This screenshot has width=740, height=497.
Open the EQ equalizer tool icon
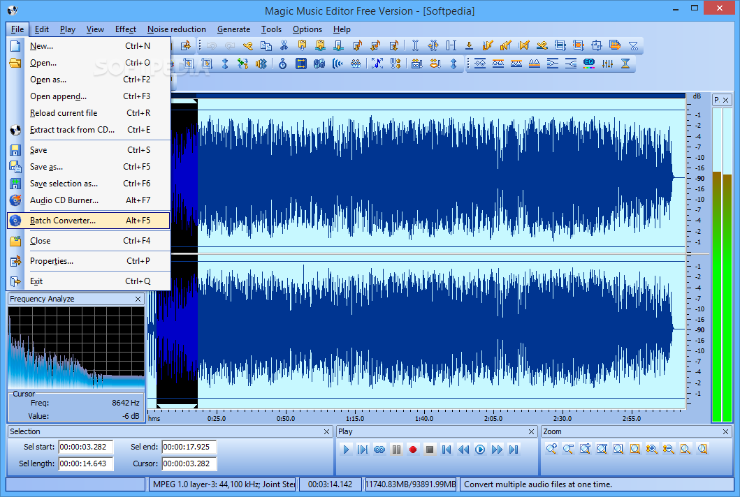pos(589,64)
